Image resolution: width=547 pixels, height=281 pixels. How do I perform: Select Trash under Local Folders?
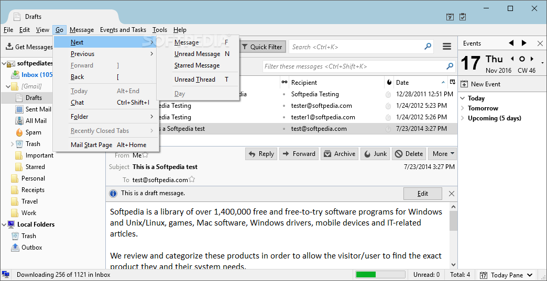coord(29,235)
